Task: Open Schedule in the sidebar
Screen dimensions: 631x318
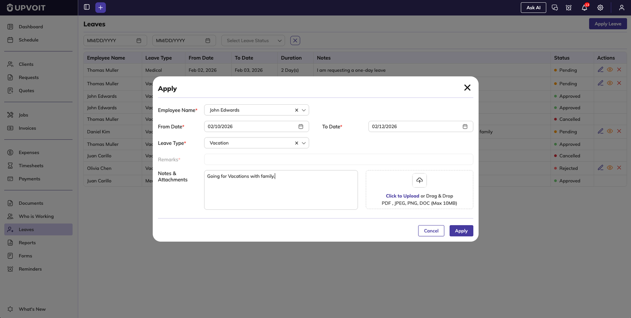Action: [38, 40]
